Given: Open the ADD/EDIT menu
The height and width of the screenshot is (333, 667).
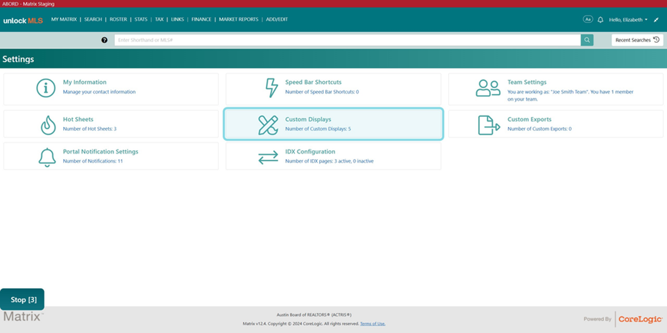Looking at the screenshot, I should (277, 19).
